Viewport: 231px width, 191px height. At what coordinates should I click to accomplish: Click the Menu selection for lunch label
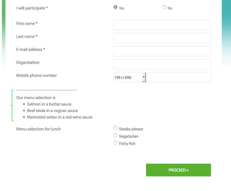click(38, 129)
